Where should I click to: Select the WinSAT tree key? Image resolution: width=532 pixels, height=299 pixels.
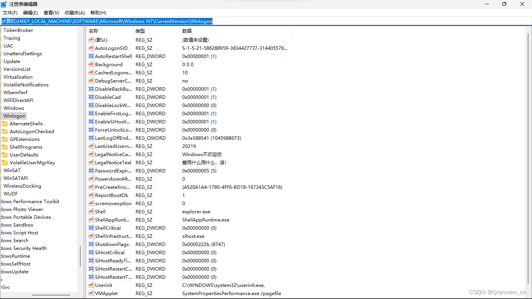(12, 171)
